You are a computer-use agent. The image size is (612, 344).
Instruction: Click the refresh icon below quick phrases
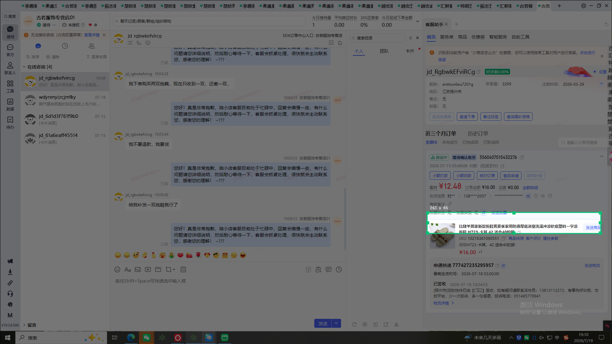coord(354,324)
